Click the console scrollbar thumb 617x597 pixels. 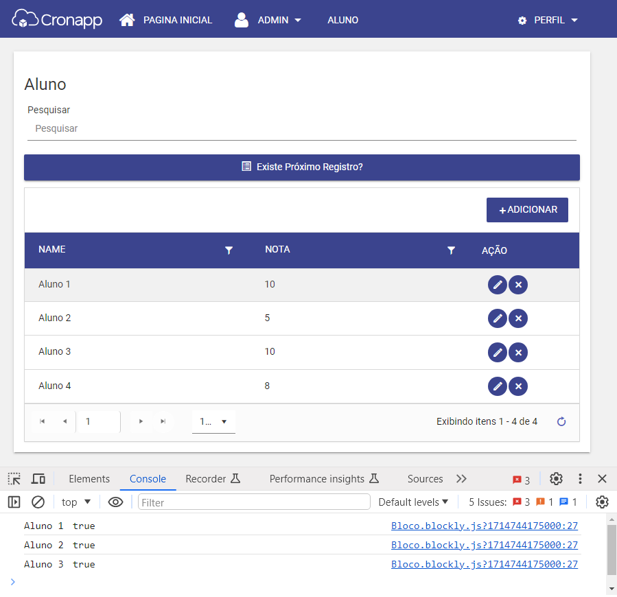[x=612, y=550]
